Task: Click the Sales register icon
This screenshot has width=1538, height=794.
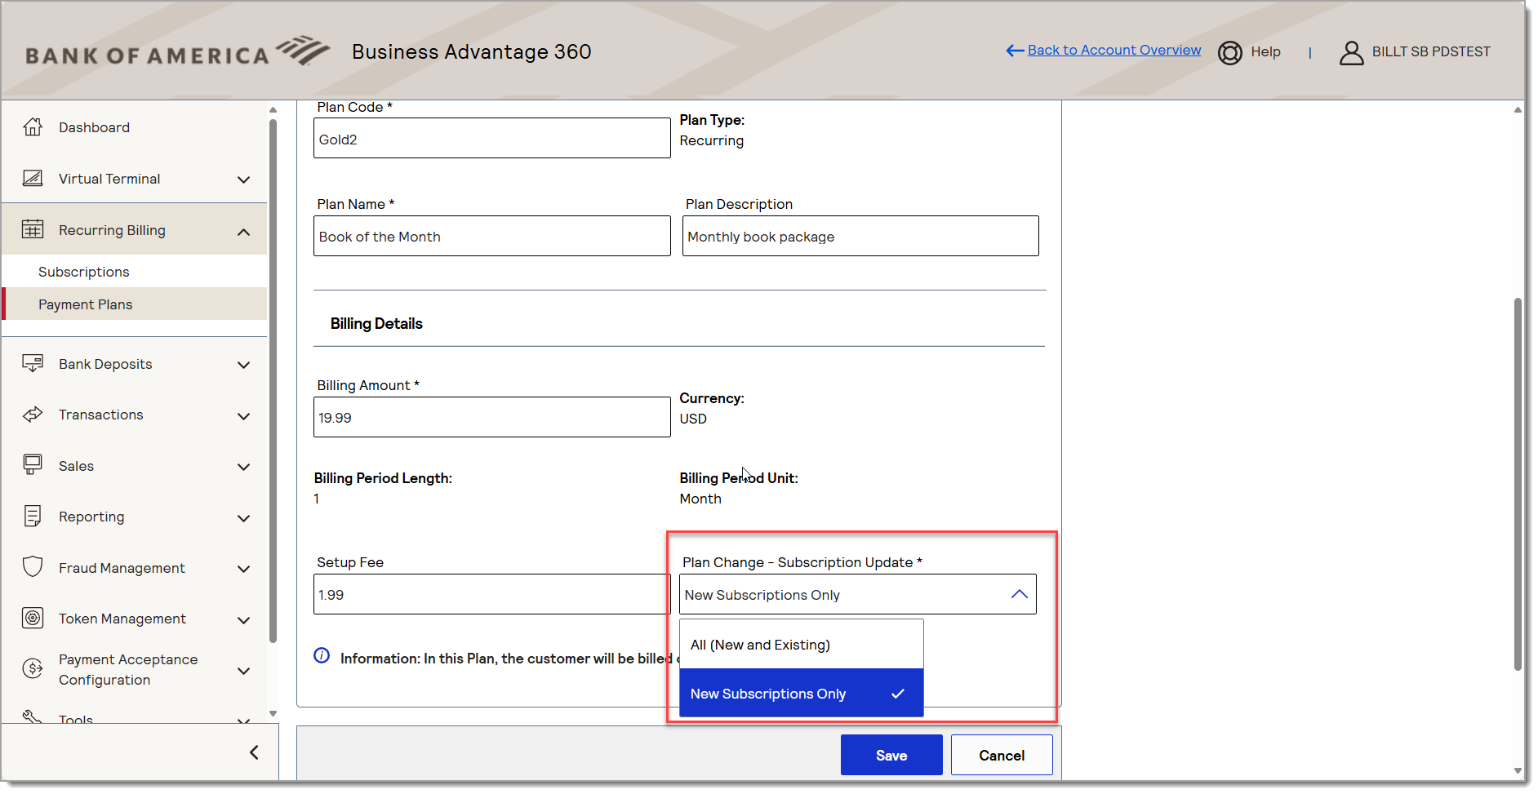Action: pos(33,465)
